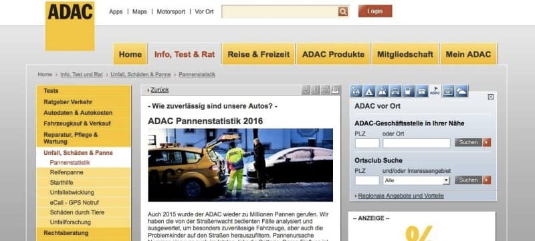This screenshot has width=535, height=241.
Task: Open the road traffic widget tab
Action: coord(383,91)
